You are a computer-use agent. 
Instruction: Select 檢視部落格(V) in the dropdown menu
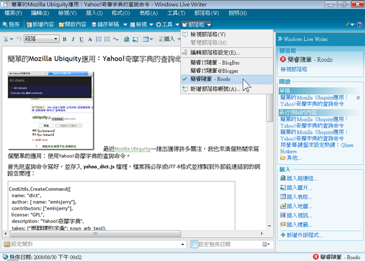tap(226, 34)
